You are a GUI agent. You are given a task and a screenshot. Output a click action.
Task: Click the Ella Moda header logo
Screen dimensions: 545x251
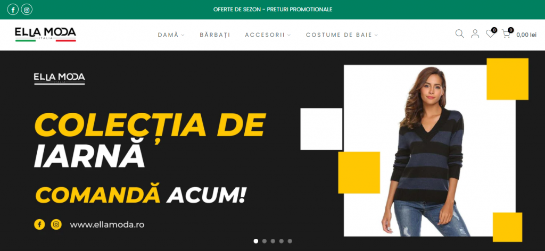click(46, 35)
